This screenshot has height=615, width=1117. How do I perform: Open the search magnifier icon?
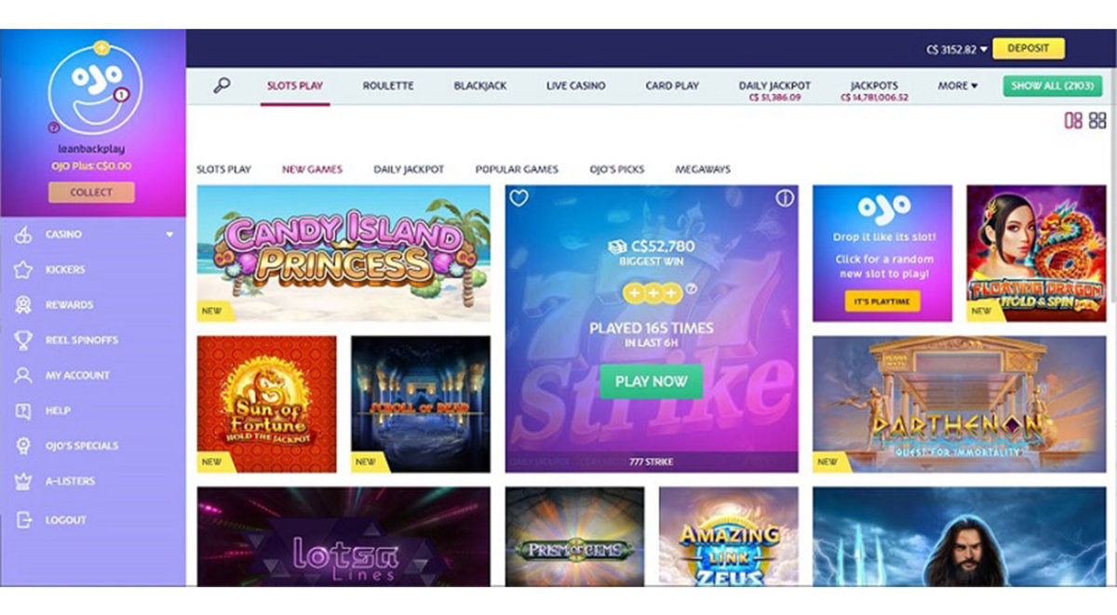[x=222, y=86]
